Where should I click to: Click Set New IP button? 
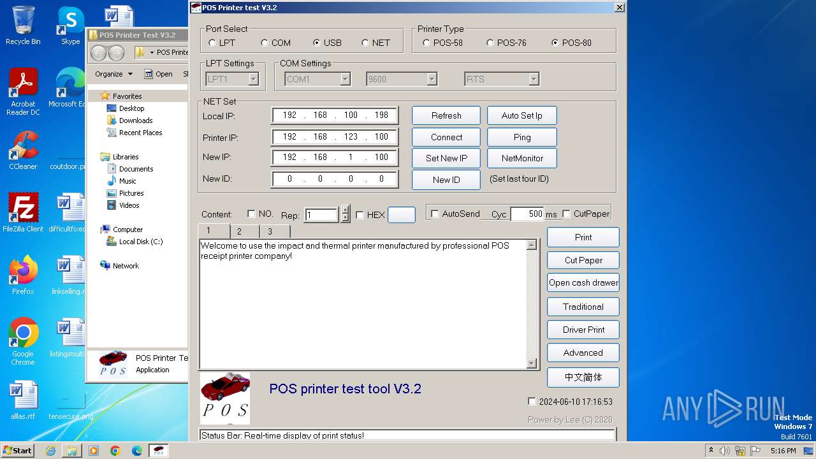point(446,158)
